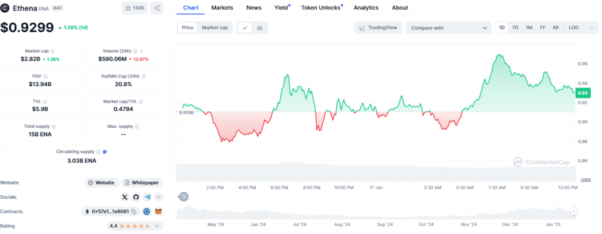The height and width of the screenshot is (234, 602).
Task: Open the Whitepaper button
Action: [142, 182]
